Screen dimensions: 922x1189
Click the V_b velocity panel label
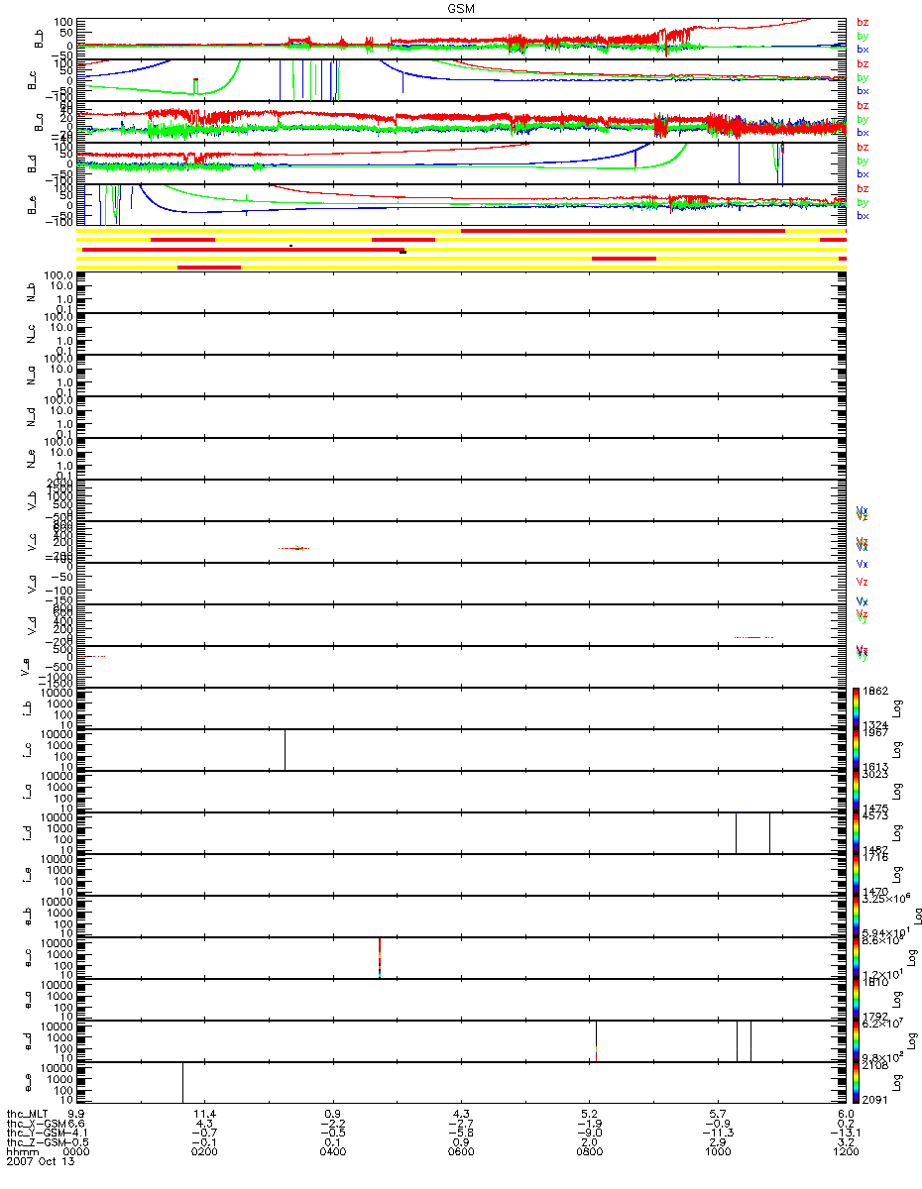click(x=30, y=499)
